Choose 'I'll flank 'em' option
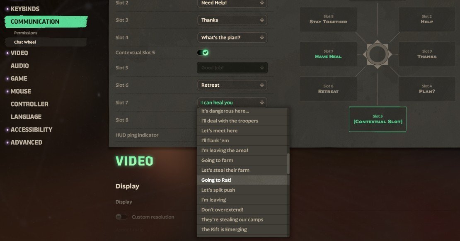Viewport: 460px width, 241px height. (x=242, y=141)
